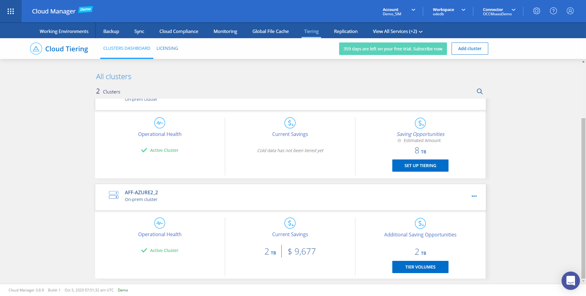Open the app launcher grid icon

click(x=11, y=11)
